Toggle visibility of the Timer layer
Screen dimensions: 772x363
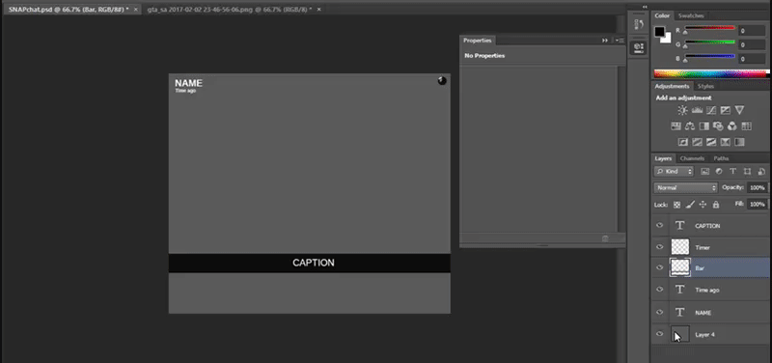click(x=660, y=247)
